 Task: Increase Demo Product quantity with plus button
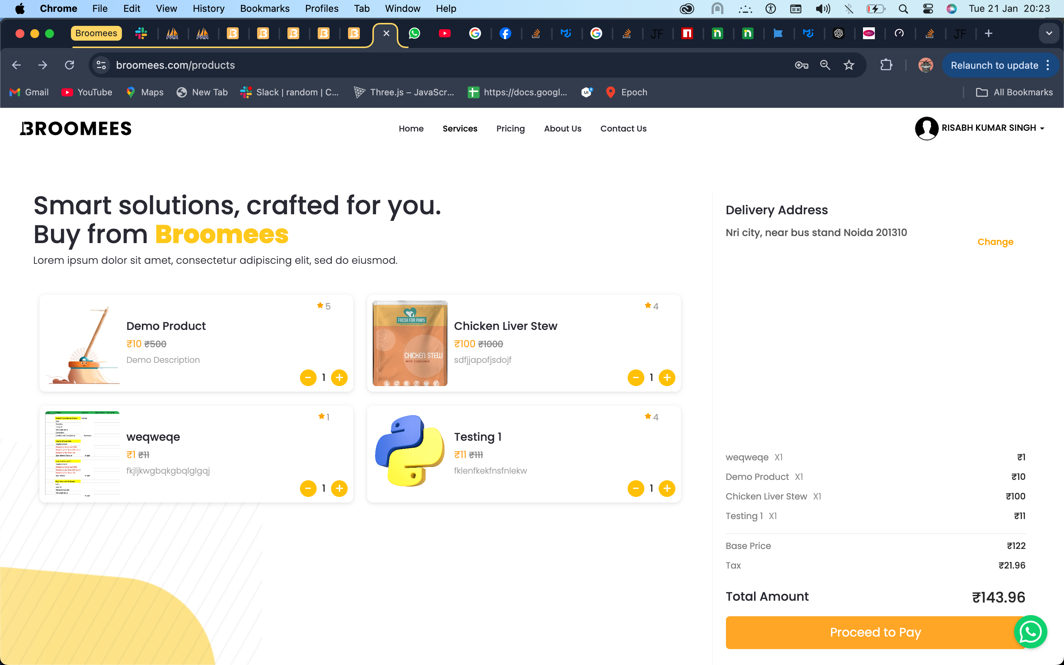(339, 377)
